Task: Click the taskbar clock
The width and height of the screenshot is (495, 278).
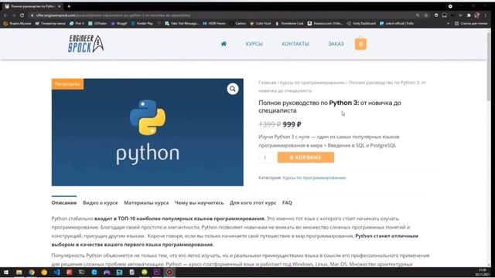Action: (x=483, y=273)
